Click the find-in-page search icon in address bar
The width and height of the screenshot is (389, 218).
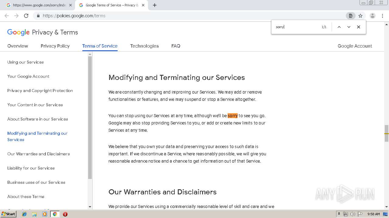(x=350, y=16)
